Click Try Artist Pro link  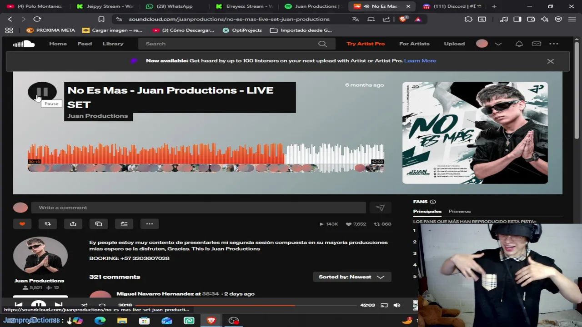(x=366, y=44)
